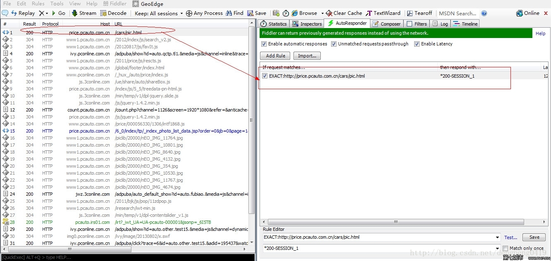Viewport: 551px width, 261px height.
Task: Click the session list horizontal scrollbar
Action: (70, 249)
